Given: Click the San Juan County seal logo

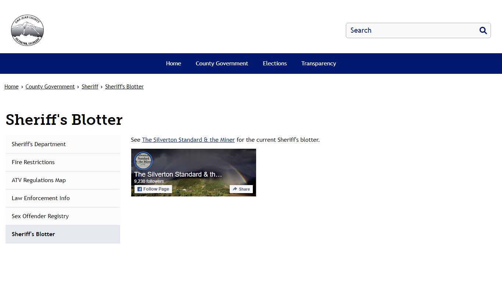Looking at the screenshot, I should point(27,30).
